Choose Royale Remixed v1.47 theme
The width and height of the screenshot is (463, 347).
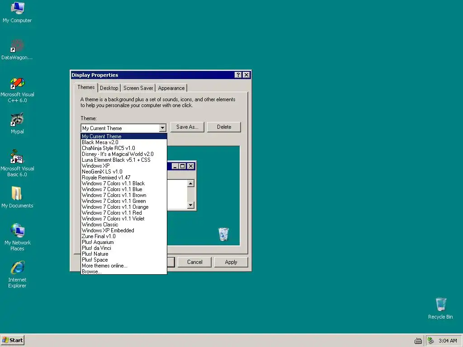124,178
